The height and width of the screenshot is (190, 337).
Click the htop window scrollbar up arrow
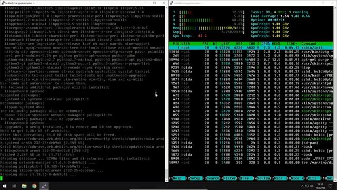pos(335,8)
